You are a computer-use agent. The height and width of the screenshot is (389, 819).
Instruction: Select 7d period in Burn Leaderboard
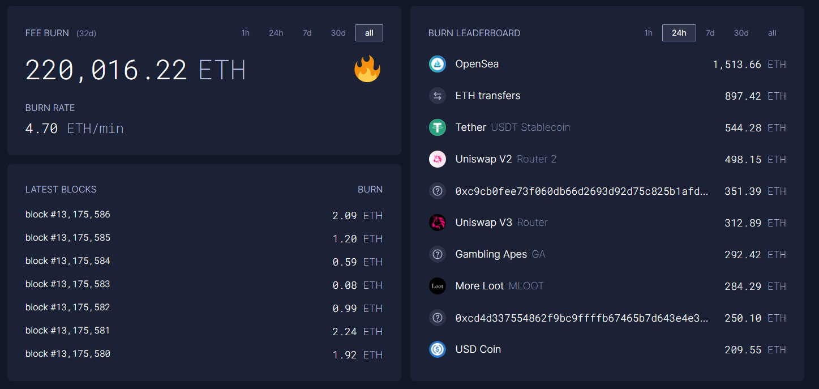click(x=710, y=33)
